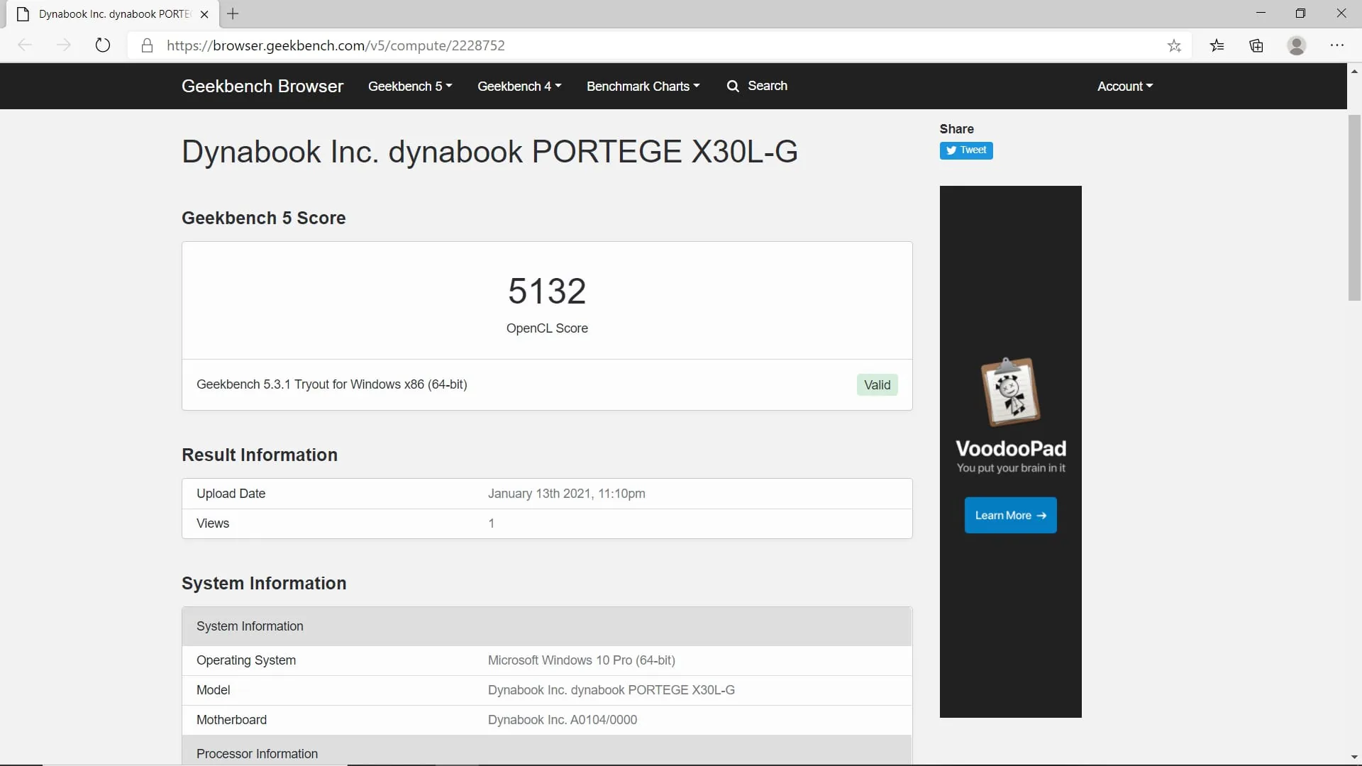Open the browser profile avatar
This screenshot has height=766, width=1362.
(1297, 45)
